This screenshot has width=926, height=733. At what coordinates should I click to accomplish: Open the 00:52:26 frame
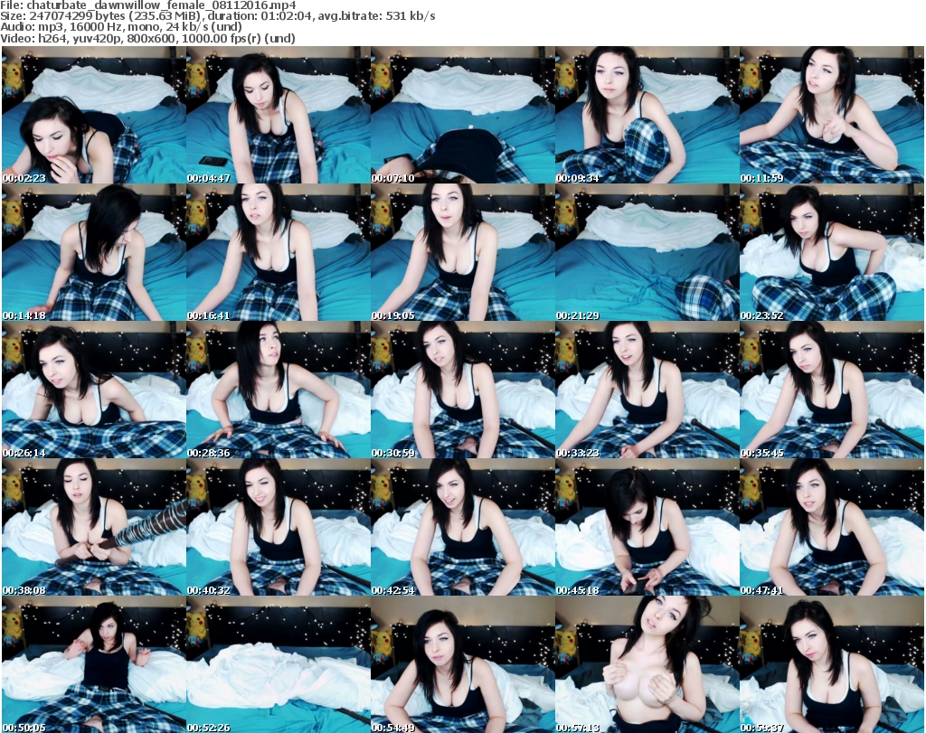pyautogui.click(x=279, y=664)
